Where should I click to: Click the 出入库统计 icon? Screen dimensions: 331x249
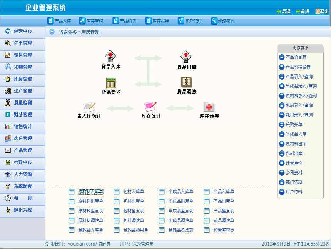[89, 107]
